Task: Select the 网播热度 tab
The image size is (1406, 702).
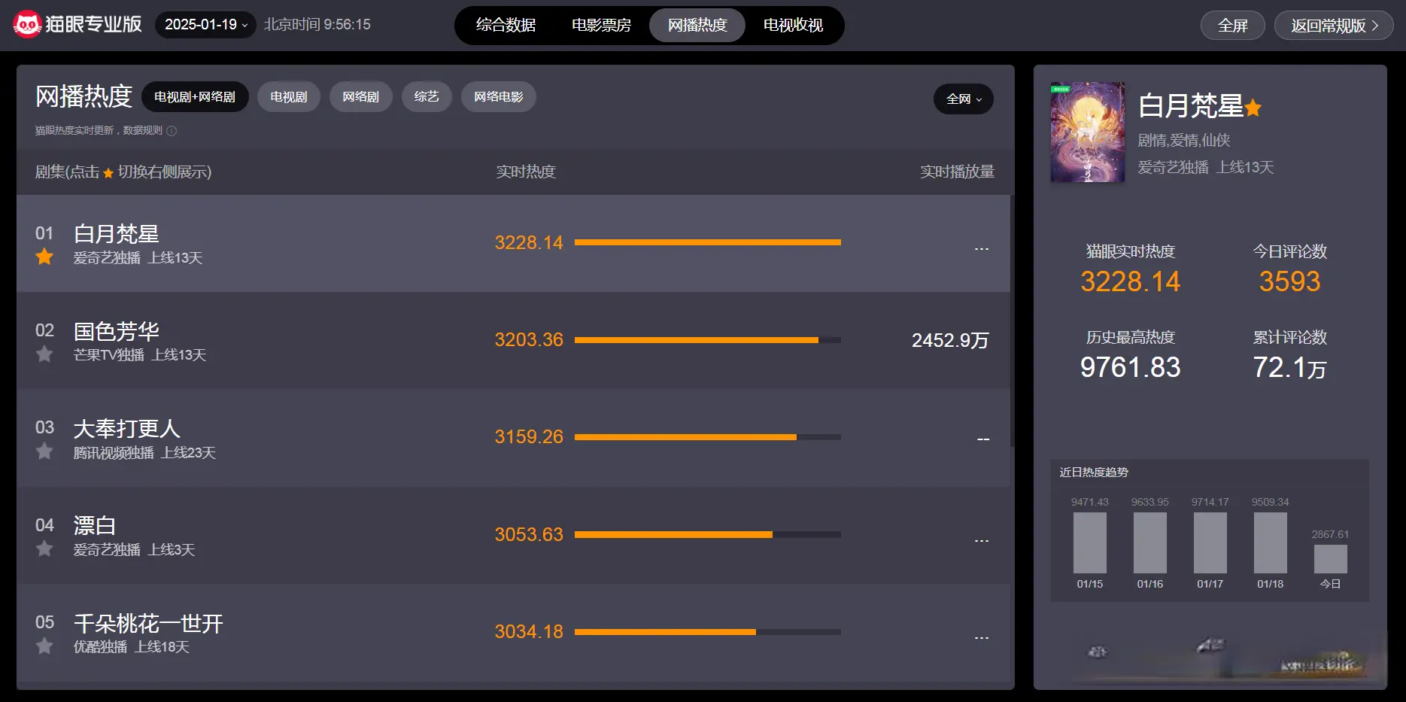Action: tap(697, 25)
